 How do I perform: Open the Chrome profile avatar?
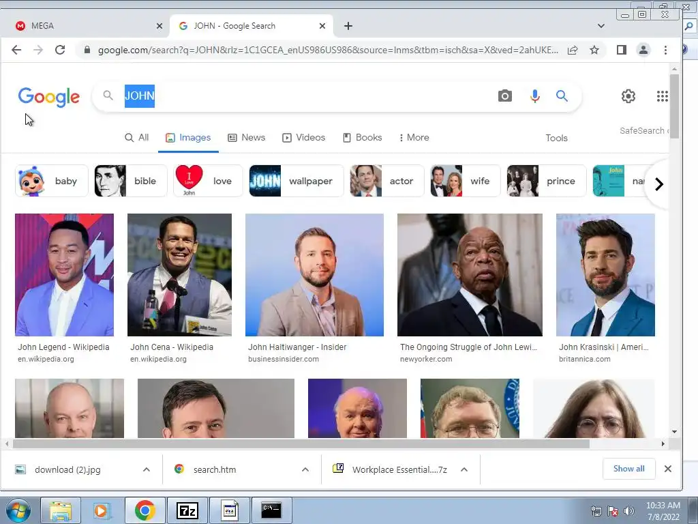click(643, 50)
